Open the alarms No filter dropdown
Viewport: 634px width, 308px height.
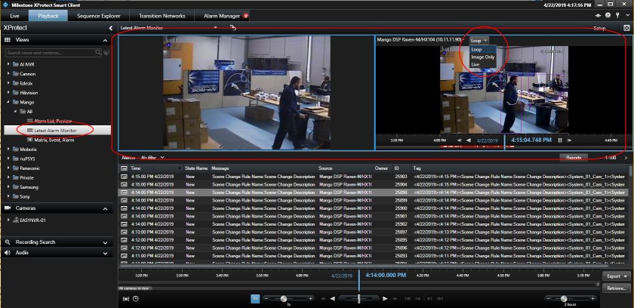[152, 157]
